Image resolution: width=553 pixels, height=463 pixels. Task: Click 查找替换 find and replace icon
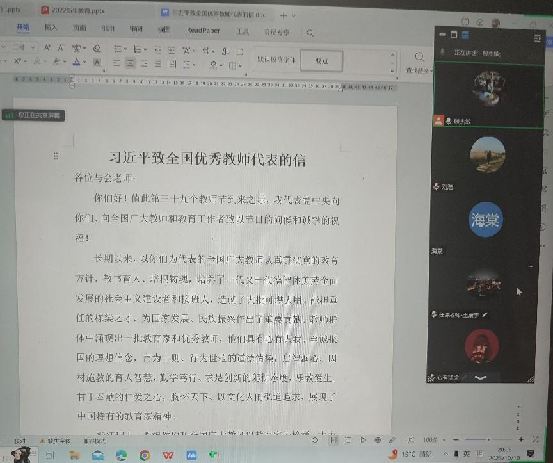coord(420,62)
